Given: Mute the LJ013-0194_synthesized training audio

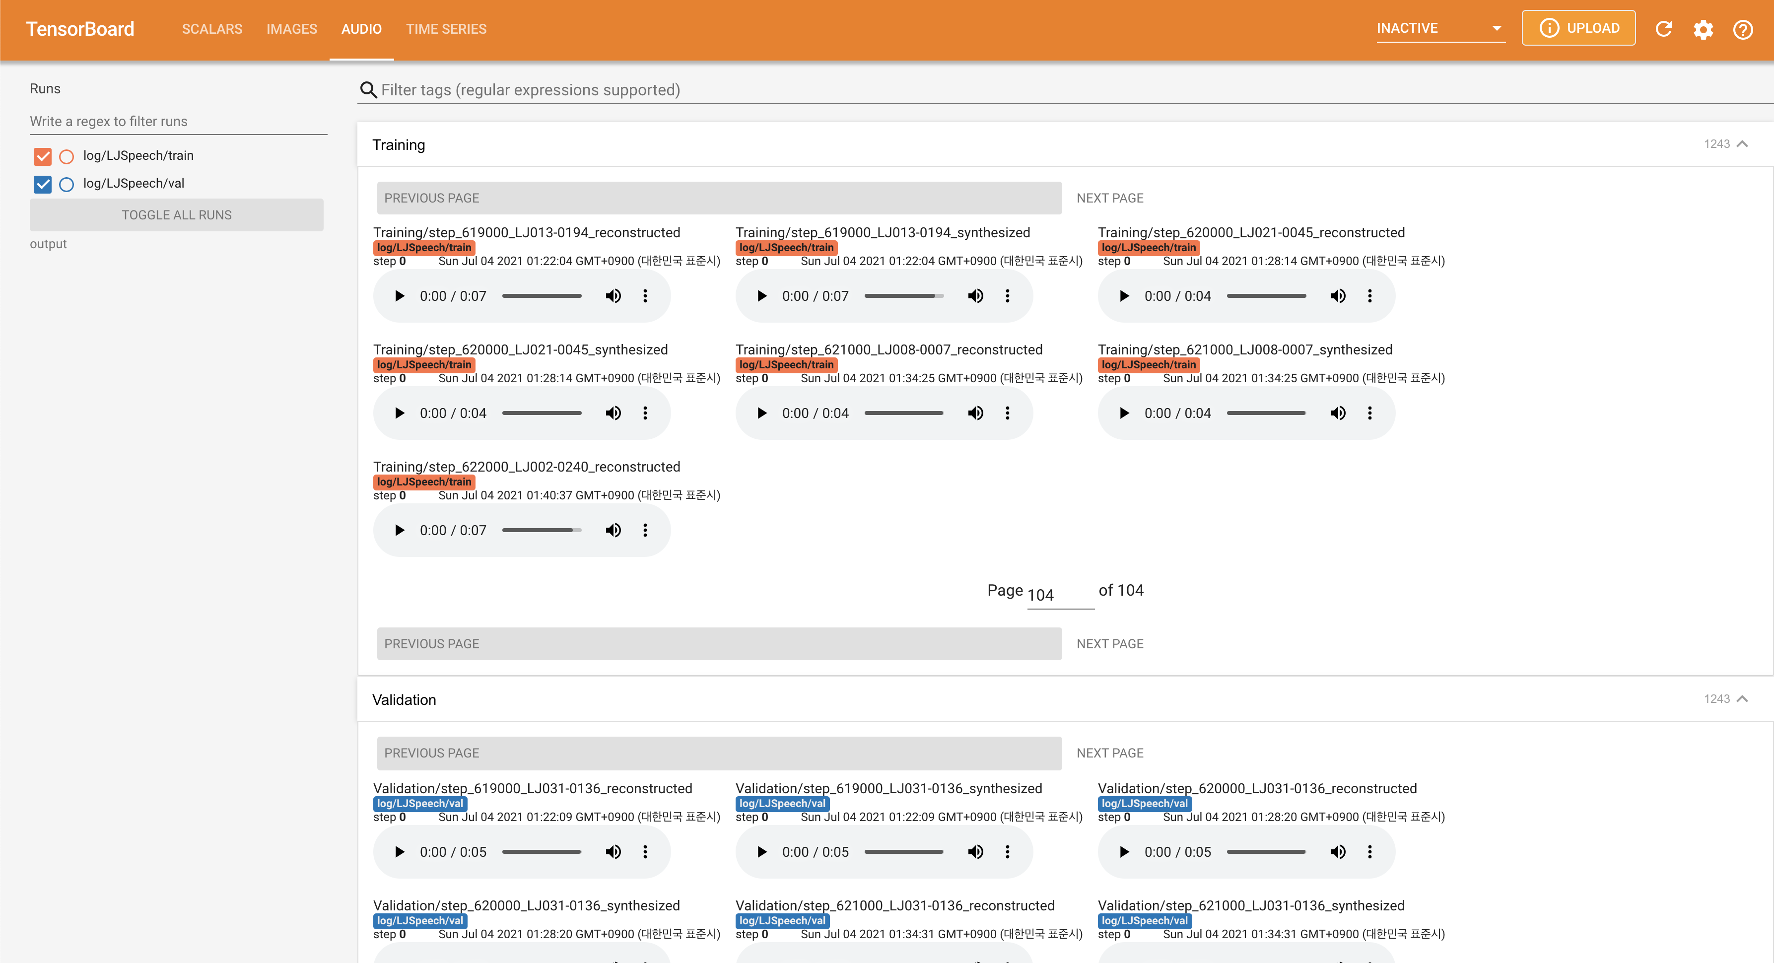Looking at the screenshot, I should [975, 296].
